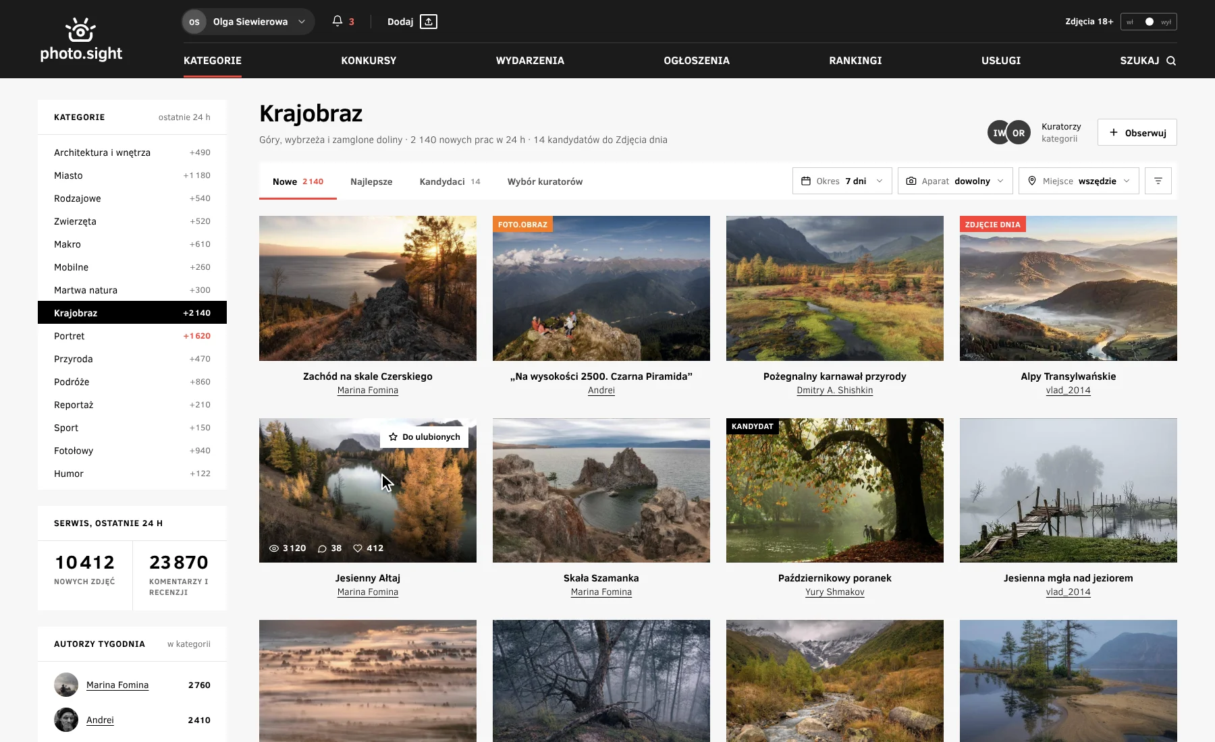Open the Alpy Transylwańskie photo thumbnail
Screen dimensions: 1215x742
pos(1069,288)
